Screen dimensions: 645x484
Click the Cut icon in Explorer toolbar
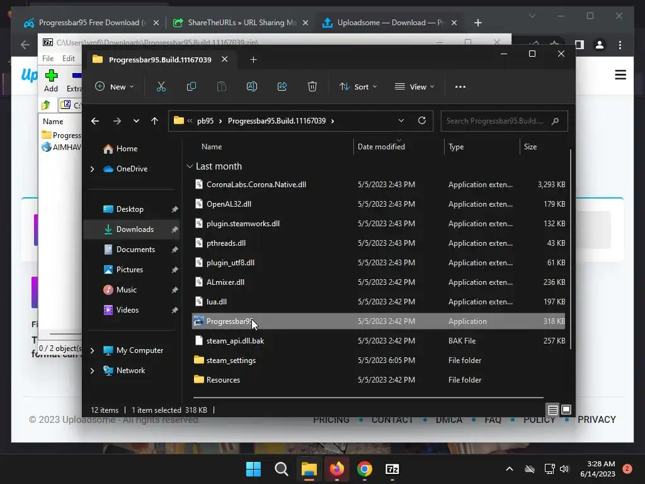(161, 87)
